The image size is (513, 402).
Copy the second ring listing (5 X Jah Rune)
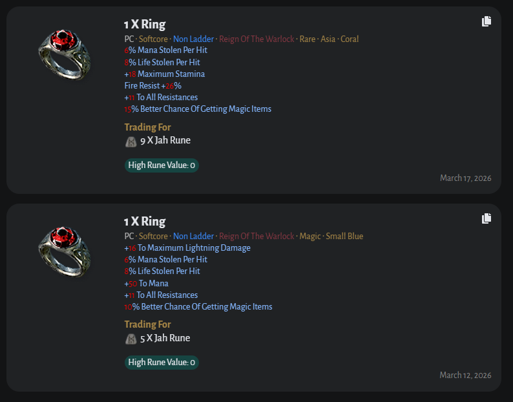[487, 218]
